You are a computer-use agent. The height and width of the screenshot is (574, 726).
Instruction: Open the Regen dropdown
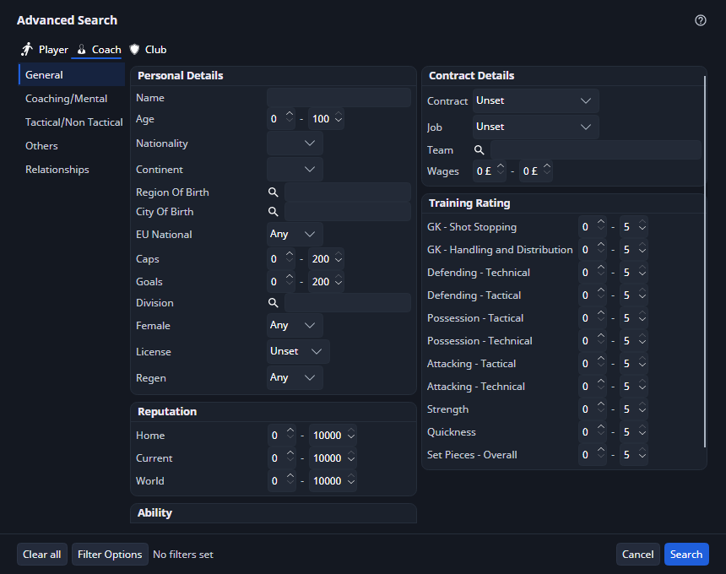295,377
